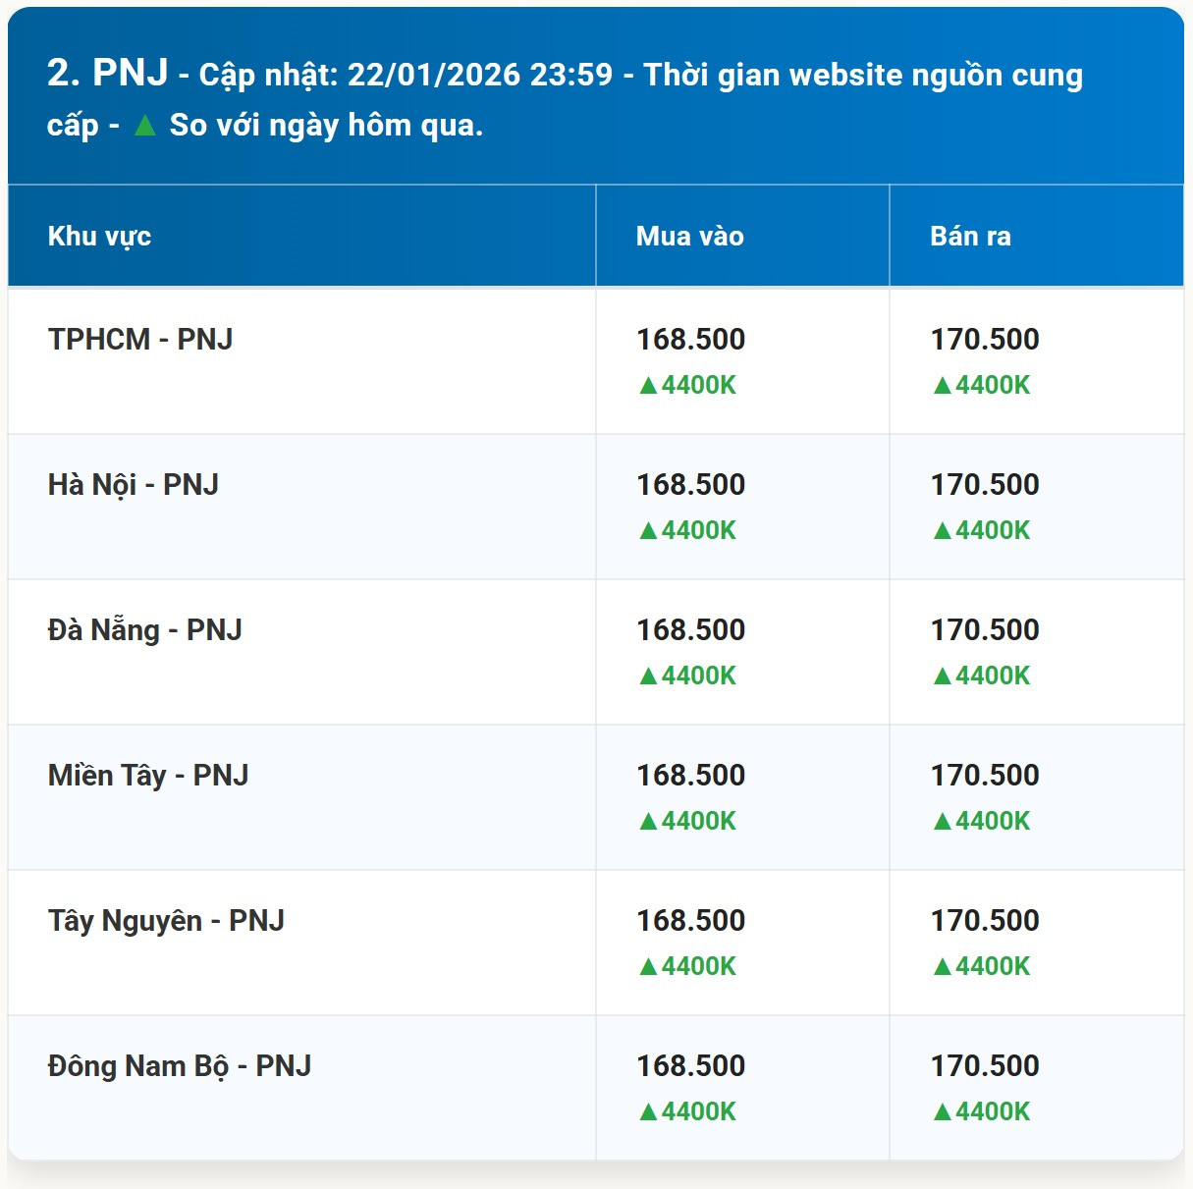Click the 4400K increase under Đà Nẵng Mua vào

[x=687, y=676]
